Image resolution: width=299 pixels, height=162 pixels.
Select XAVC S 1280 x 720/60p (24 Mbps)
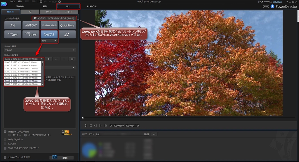22,65
